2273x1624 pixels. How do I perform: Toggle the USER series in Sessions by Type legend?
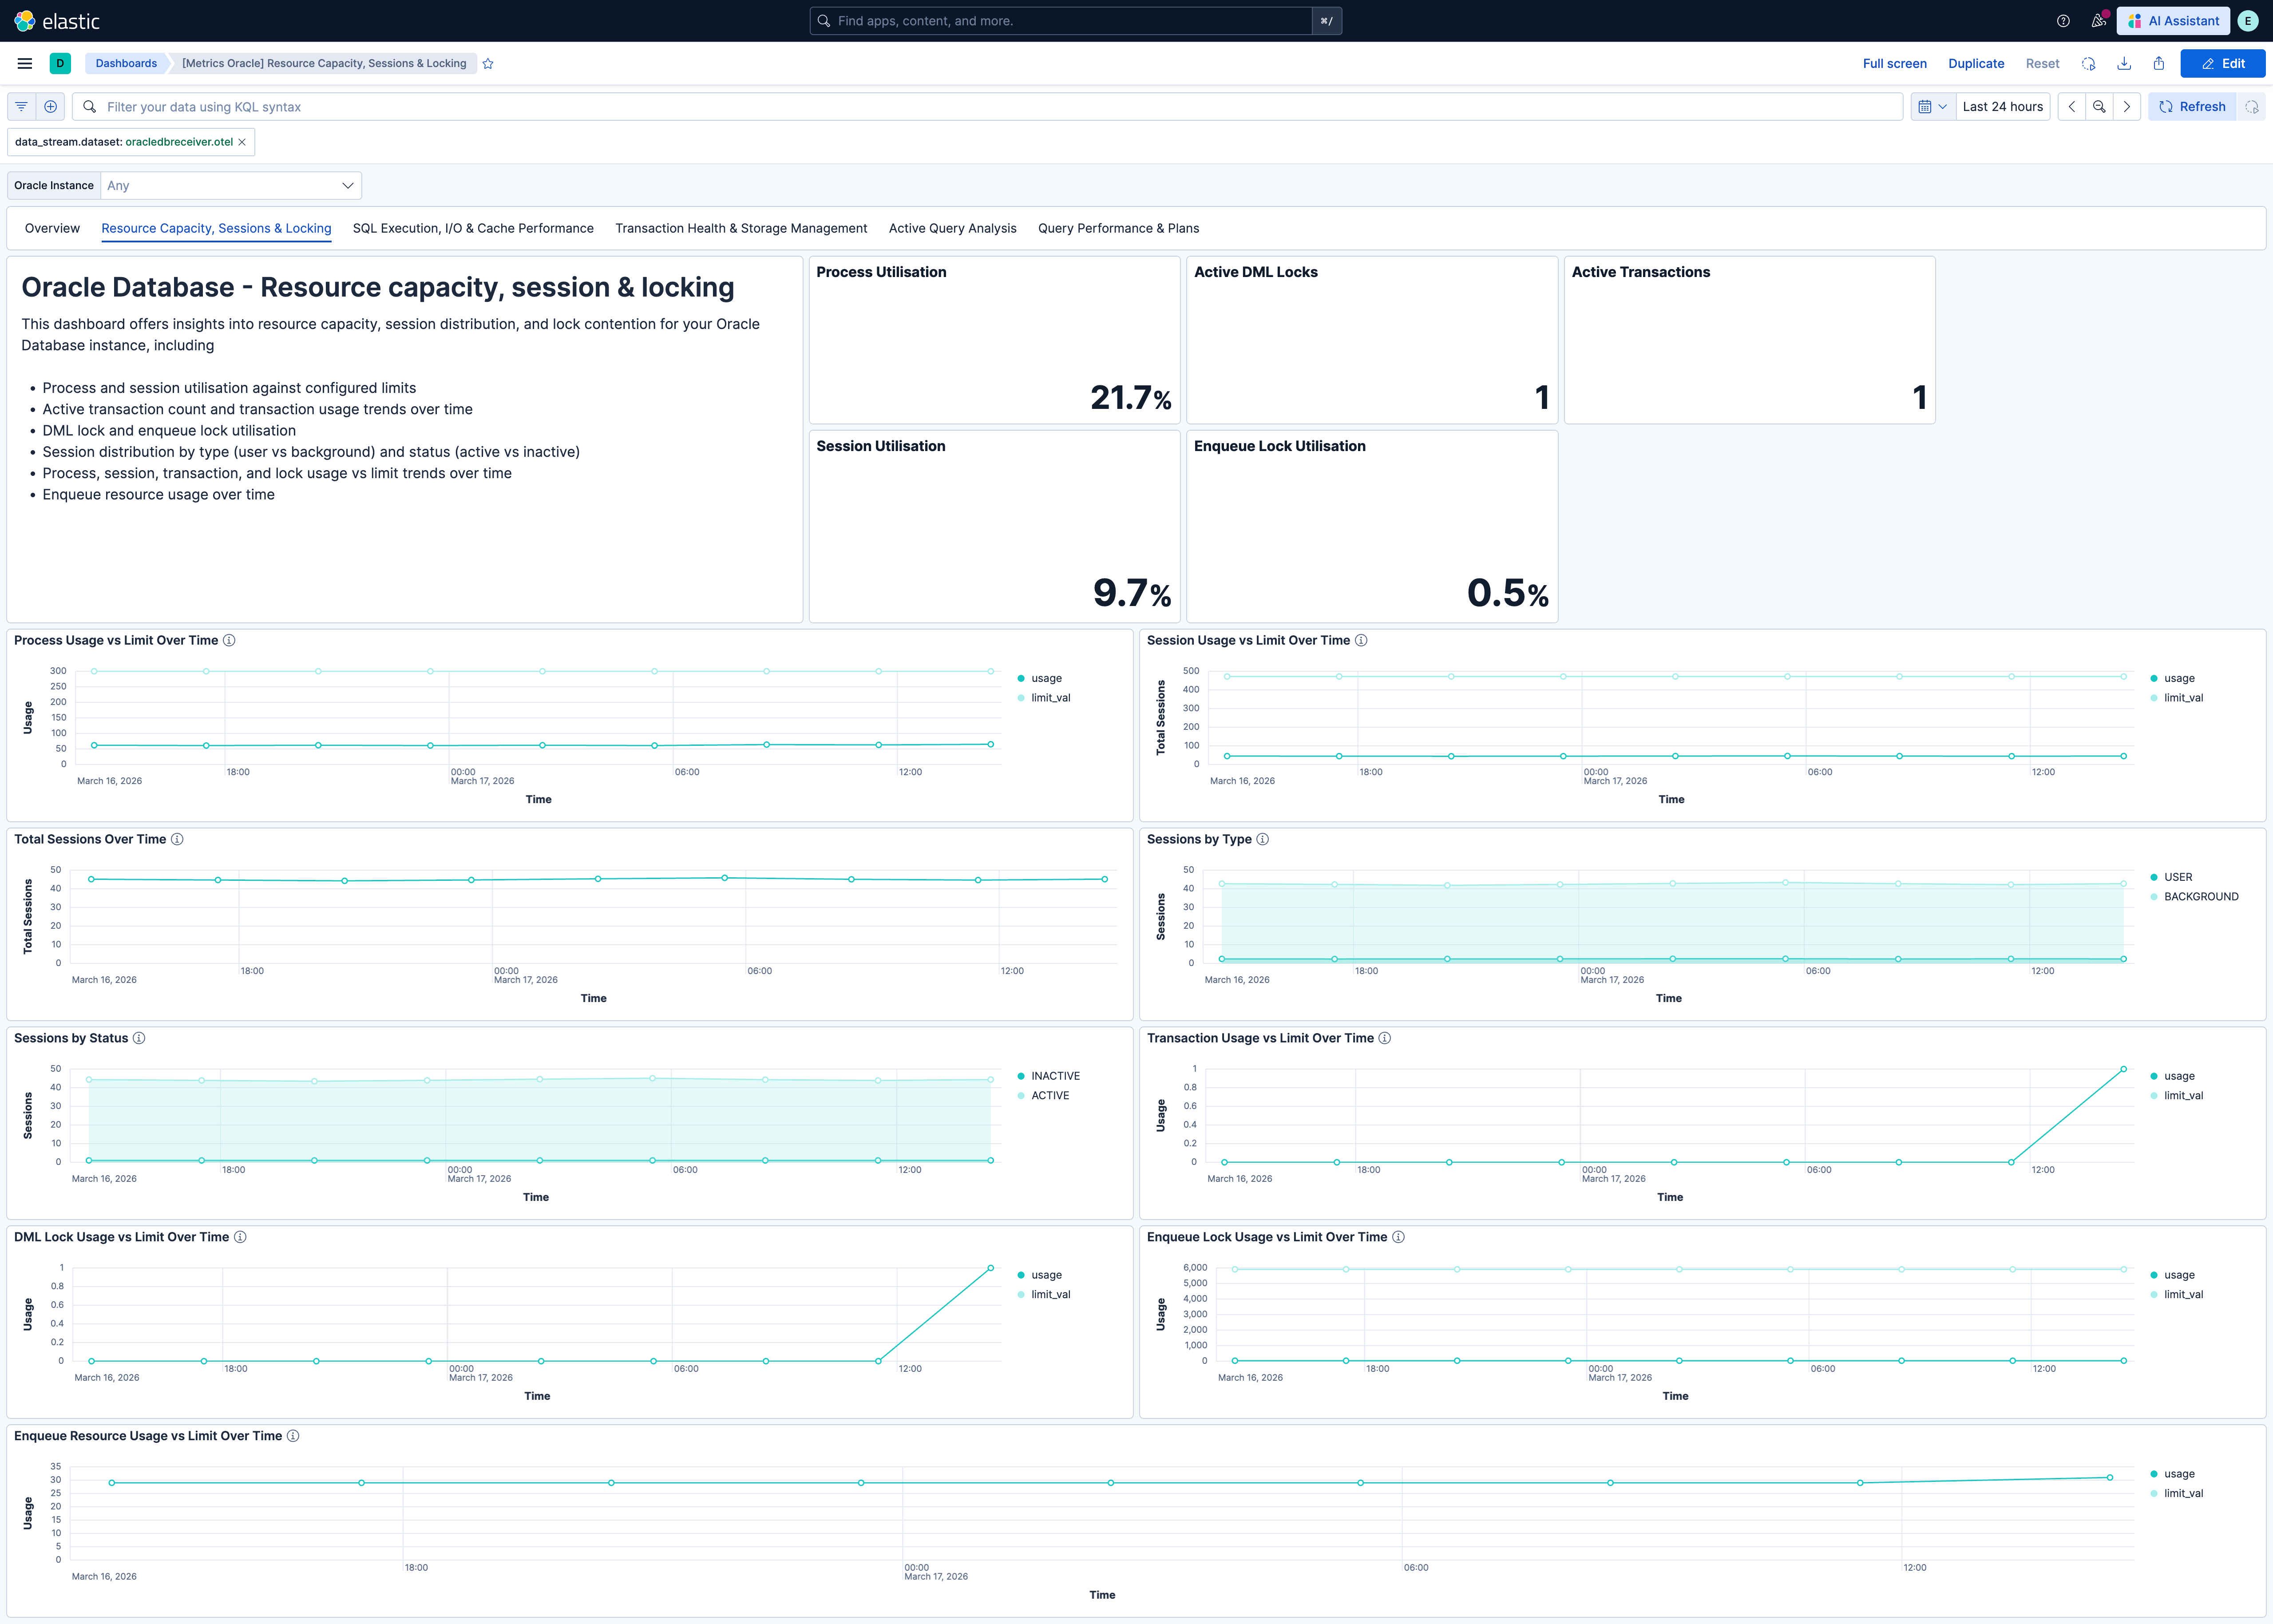(x=2177, y=877)
